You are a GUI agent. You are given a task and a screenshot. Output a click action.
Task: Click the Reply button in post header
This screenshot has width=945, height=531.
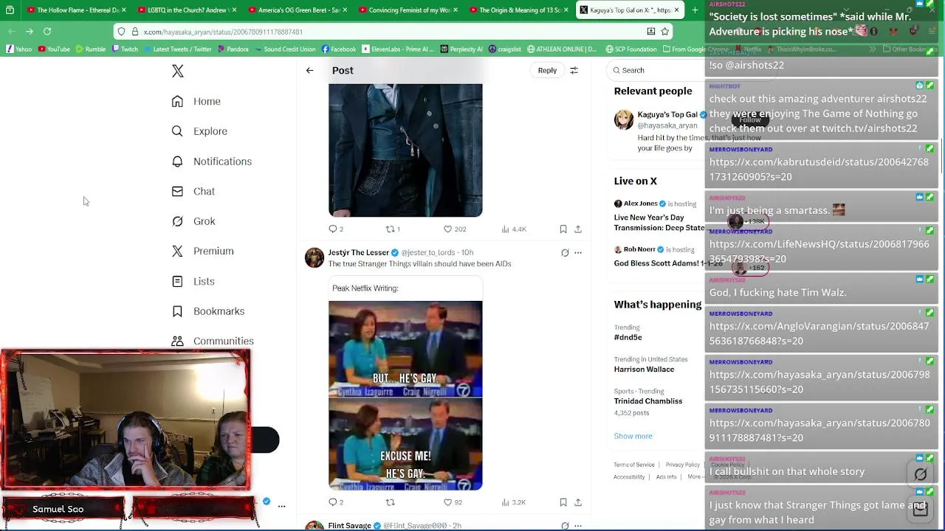(547, 70)
